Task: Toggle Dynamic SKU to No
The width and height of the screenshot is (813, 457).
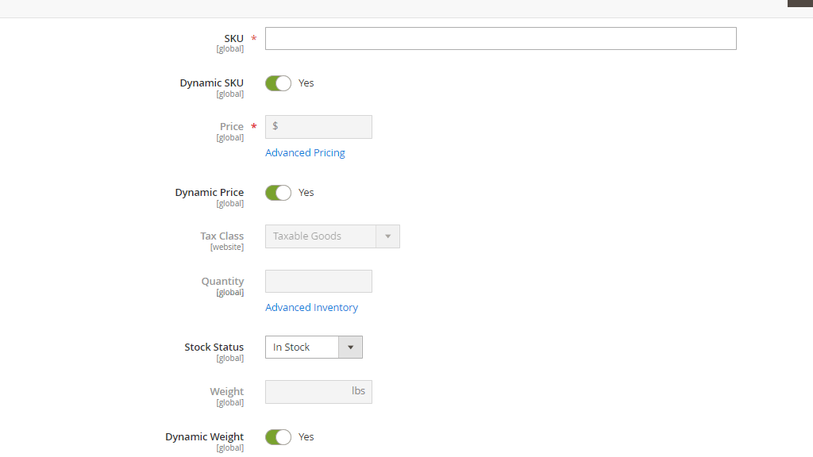Action: click(278, 83)
